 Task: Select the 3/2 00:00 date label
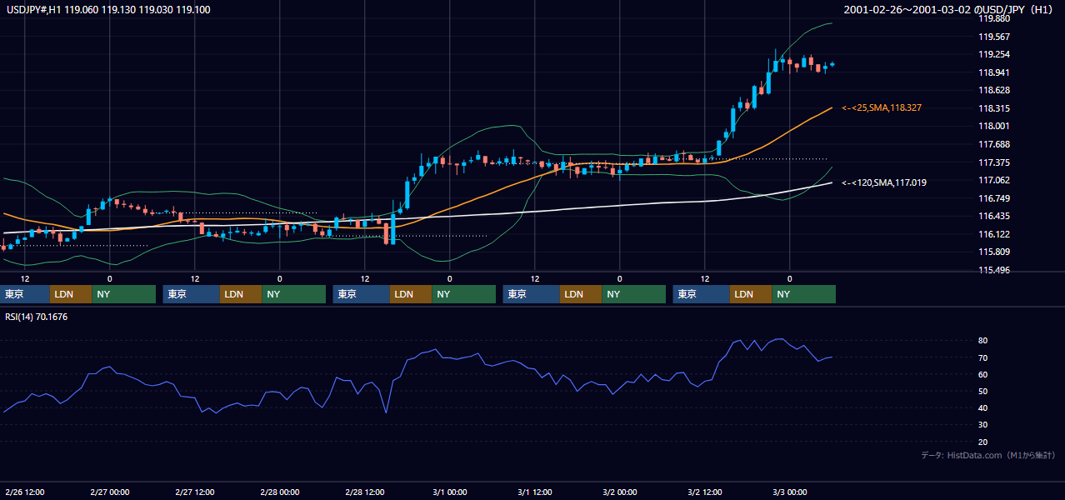[x=619, y=492]
